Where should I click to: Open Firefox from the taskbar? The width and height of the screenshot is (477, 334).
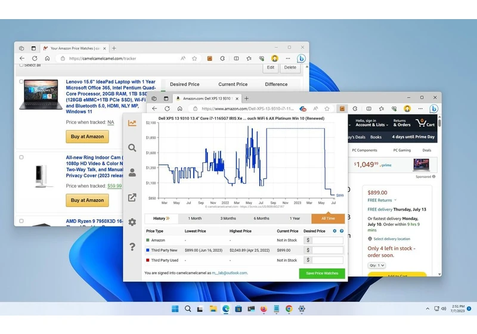264,309
